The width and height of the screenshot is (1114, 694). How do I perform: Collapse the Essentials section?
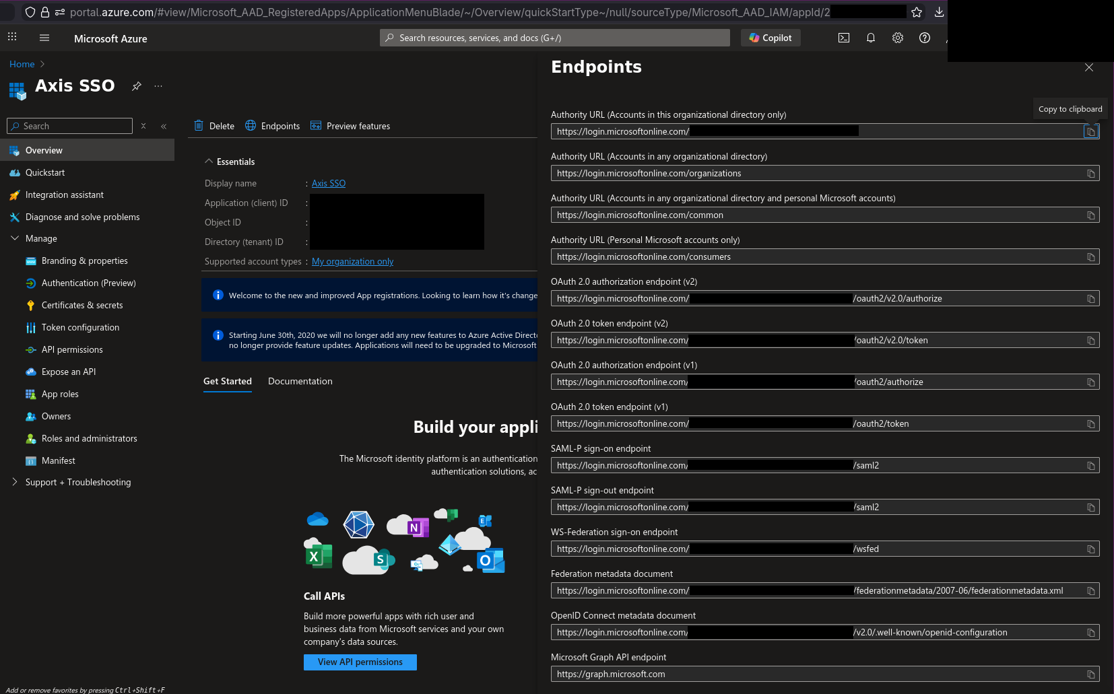209,161
